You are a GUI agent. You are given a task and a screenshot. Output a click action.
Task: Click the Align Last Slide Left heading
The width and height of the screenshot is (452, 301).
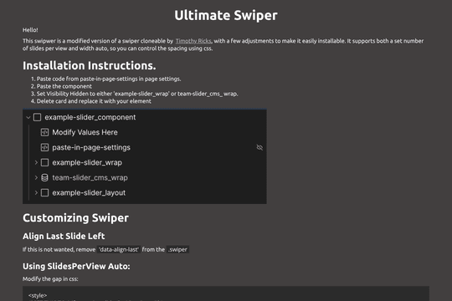click(x=64, y=236)
